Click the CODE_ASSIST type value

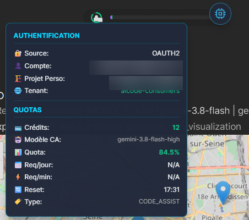[159, 202]
